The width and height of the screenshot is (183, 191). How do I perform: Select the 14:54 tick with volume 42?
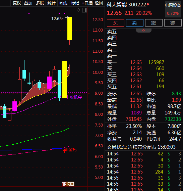coord(144,154)
